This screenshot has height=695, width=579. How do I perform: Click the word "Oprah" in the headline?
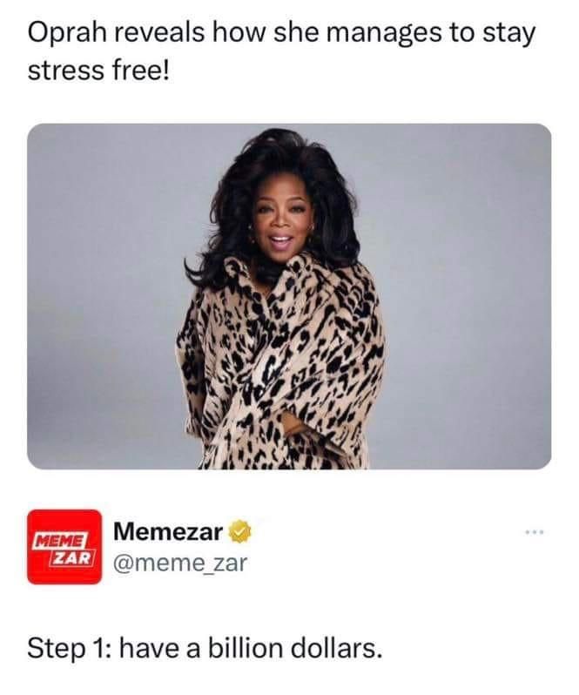(67, 34)
